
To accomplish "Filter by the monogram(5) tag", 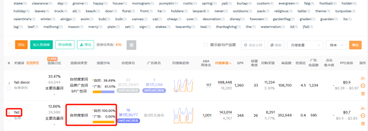I will 143,3.
